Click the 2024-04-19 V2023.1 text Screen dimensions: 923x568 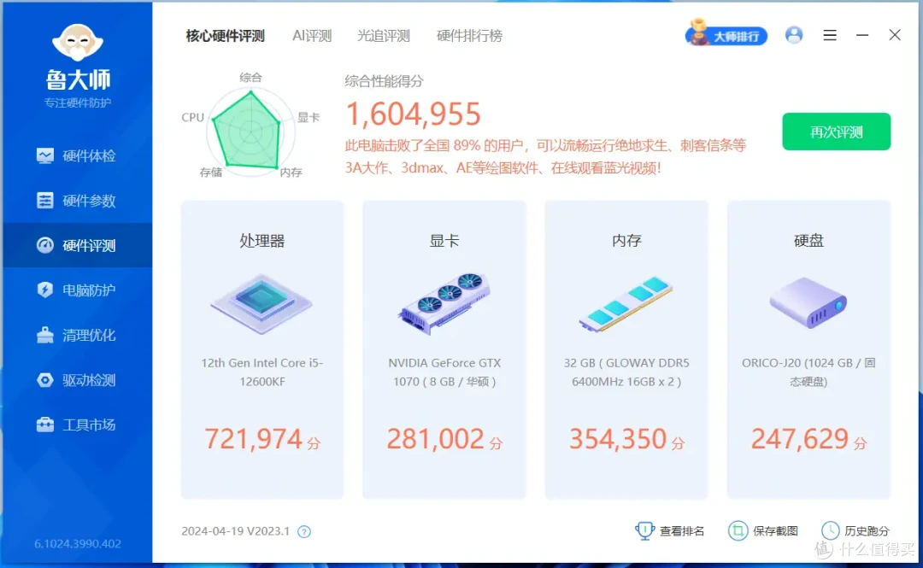236,531
